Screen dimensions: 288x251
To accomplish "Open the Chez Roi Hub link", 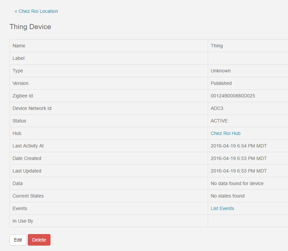I will (x=226, y=133).
